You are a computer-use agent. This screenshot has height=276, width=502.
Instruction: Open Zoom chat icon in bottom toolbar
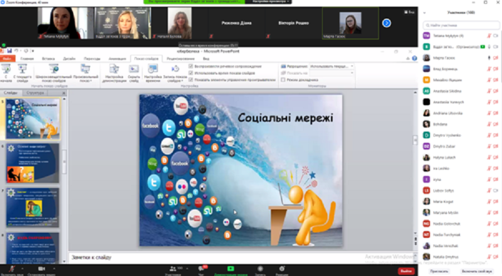tap(201, 269)
